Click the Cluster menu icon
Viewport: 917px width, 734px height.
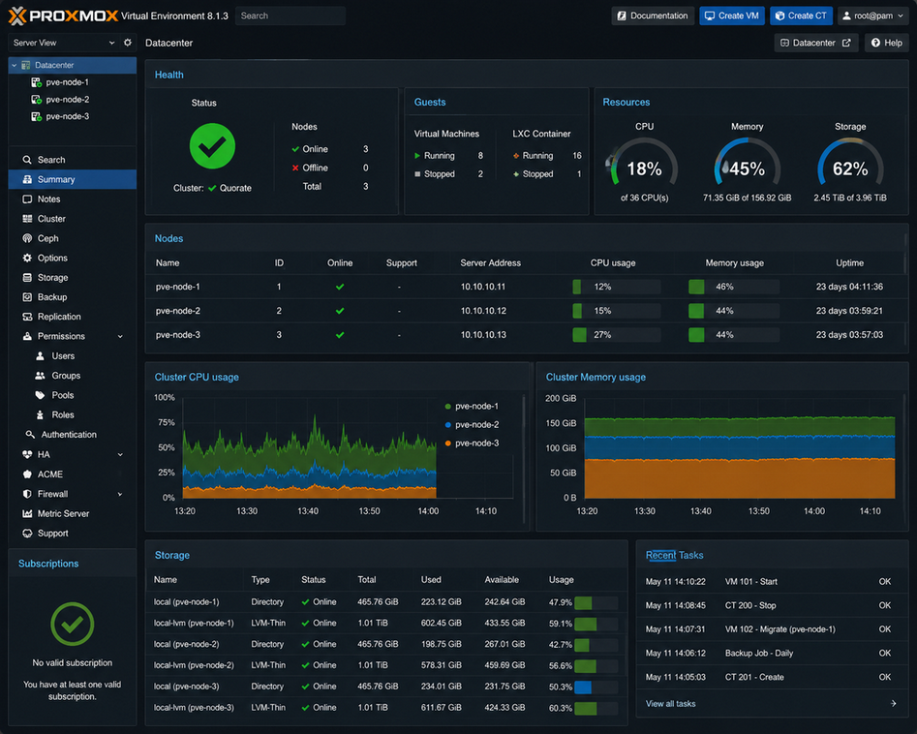pos(27,219)
